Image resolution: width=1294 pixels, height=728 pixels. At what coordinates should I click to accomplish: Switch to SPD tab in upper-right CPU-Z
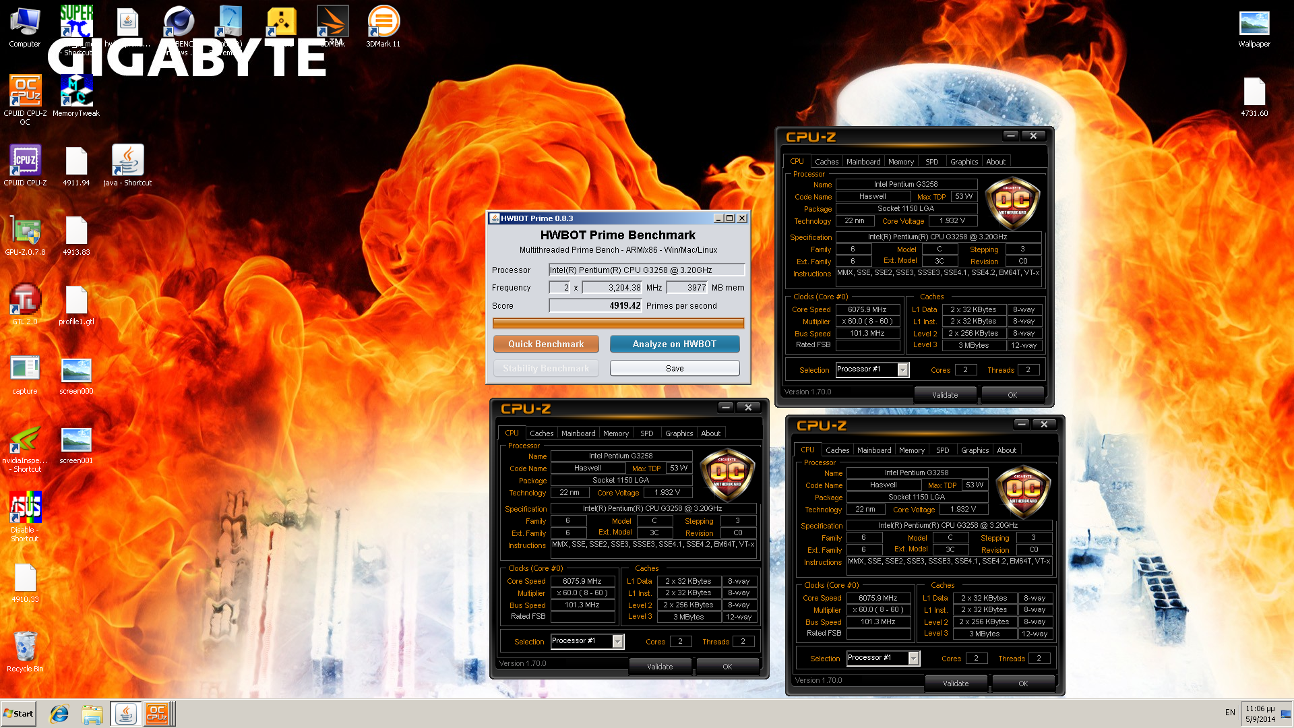click(931, 162)
